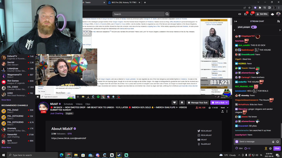Open the chat community users list icon
Screen dimensions: 282x158
[x=278, y=22]
